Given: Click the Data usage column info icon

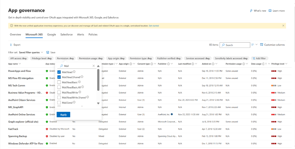Looking at the screenshot, I should [x=263, y=64].
